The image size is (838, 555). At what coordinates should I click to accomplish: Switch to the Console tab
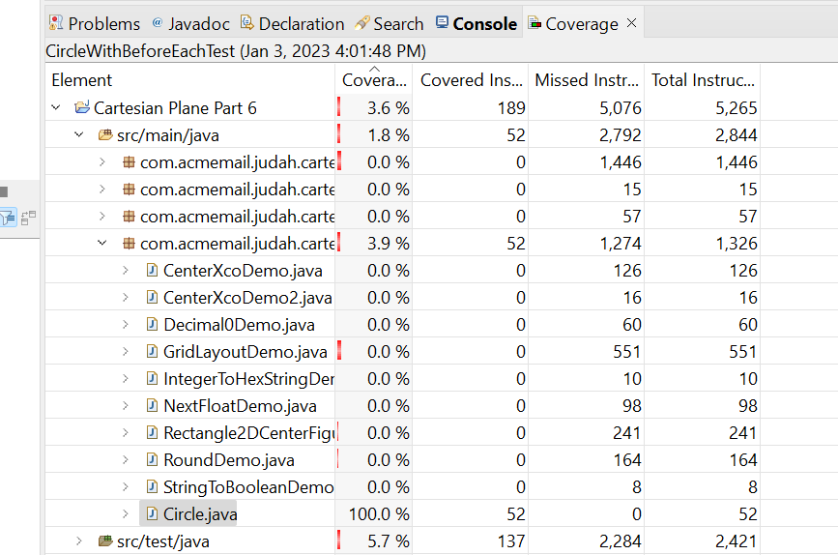(476, 24)
